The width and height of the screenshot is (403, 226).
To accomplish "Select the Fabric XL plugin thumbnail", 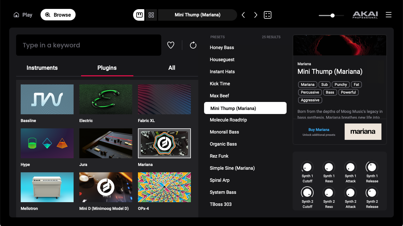I will tap(164, 99).
